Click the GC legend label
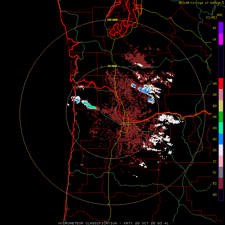 pyautogui.click(x=214, y=172)
